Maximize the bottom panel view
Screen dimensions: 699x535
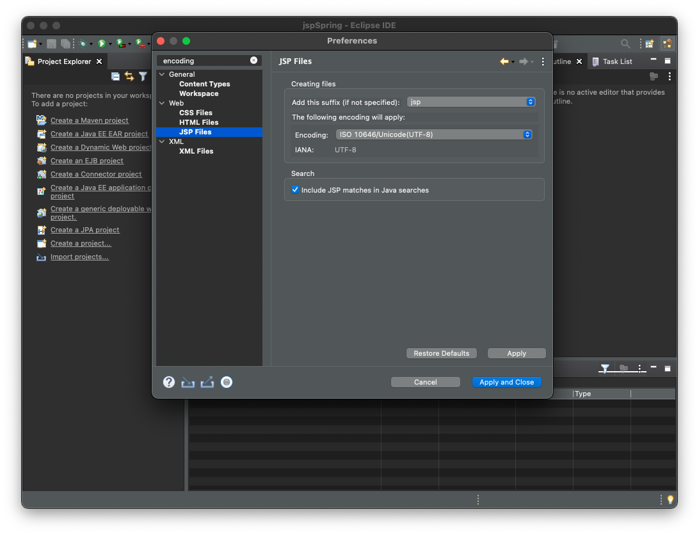[x=668, y=369]
